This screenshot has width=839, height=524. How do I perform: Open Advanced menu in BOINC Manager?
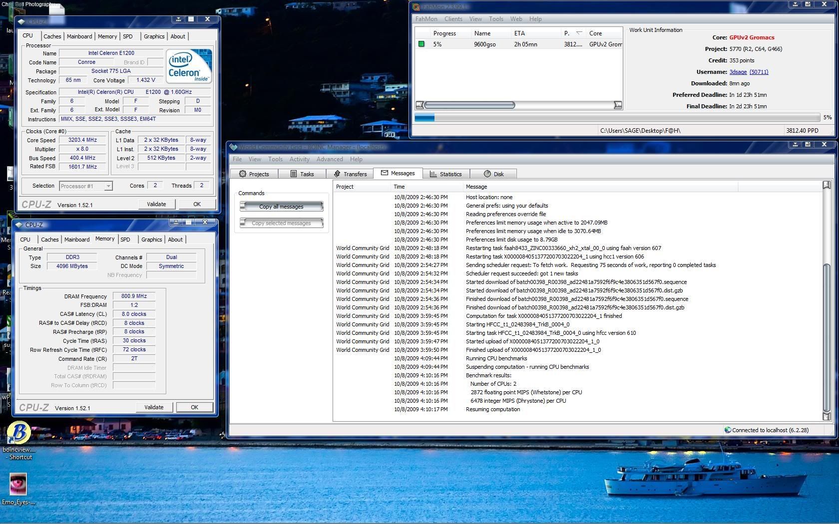point(330,159)
